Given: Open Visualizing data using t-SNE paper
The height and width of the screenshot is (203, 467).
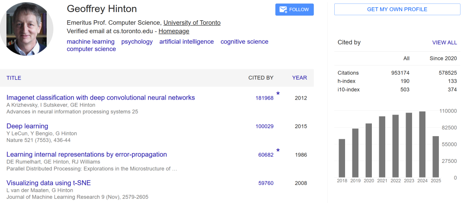Looking at the screenshot, I should [x=48, y=183].
